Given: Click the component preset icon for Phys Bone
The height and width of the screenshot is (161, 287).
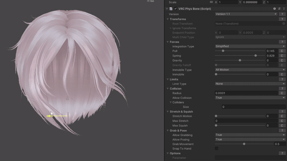Looking at the screenshot, I should 279,9.
